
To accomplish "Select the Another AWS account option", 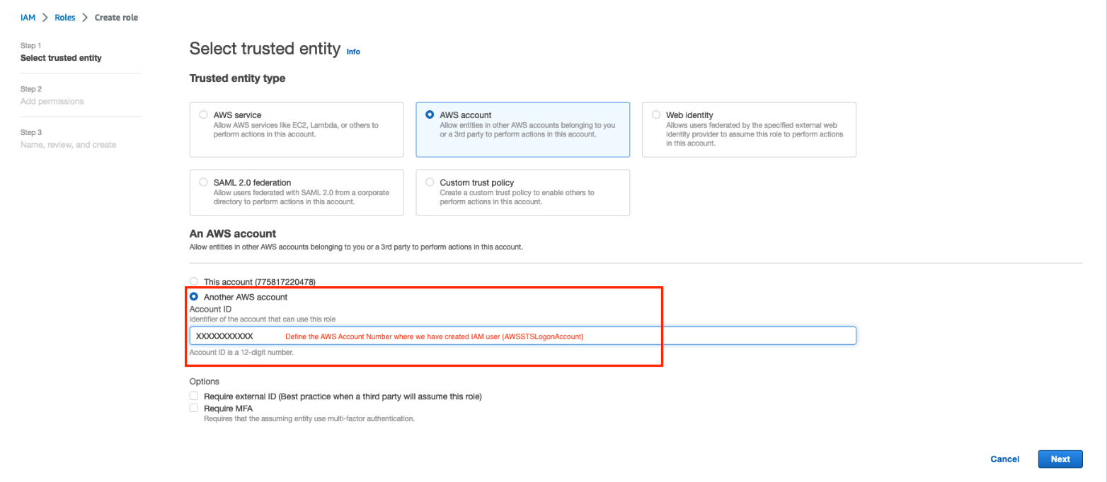I will click(x=194, y=296).
